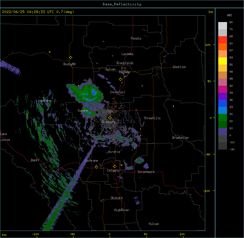Click the white caret marker west of Ponoka
The image size is (244, 238).
click(x=103, y=42)
